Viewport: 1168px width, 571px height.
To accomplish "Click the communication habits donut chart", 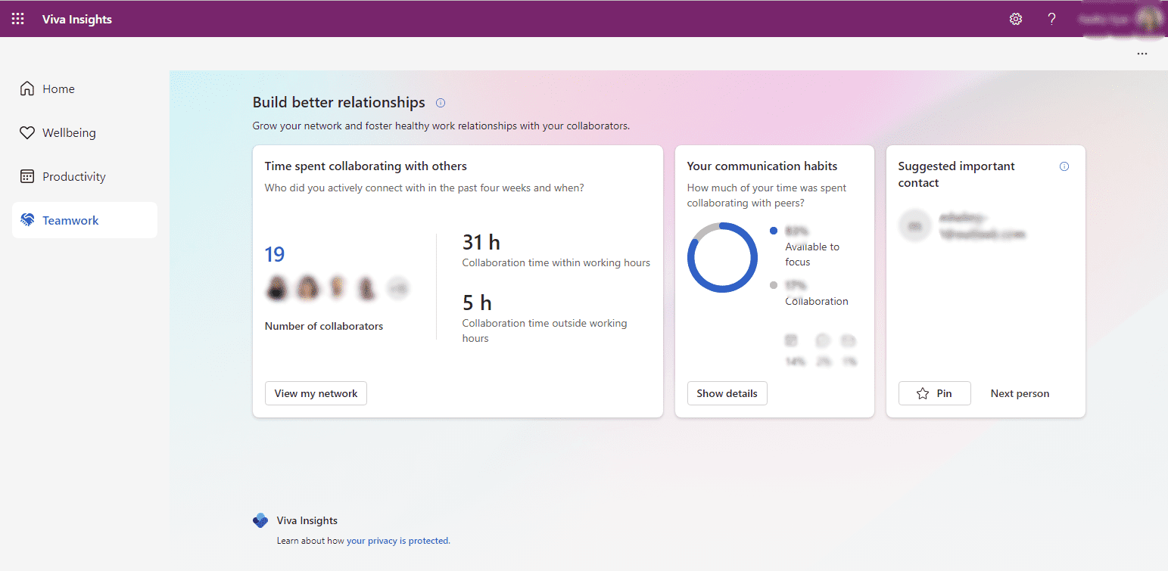I will click(x=722, y=257).
